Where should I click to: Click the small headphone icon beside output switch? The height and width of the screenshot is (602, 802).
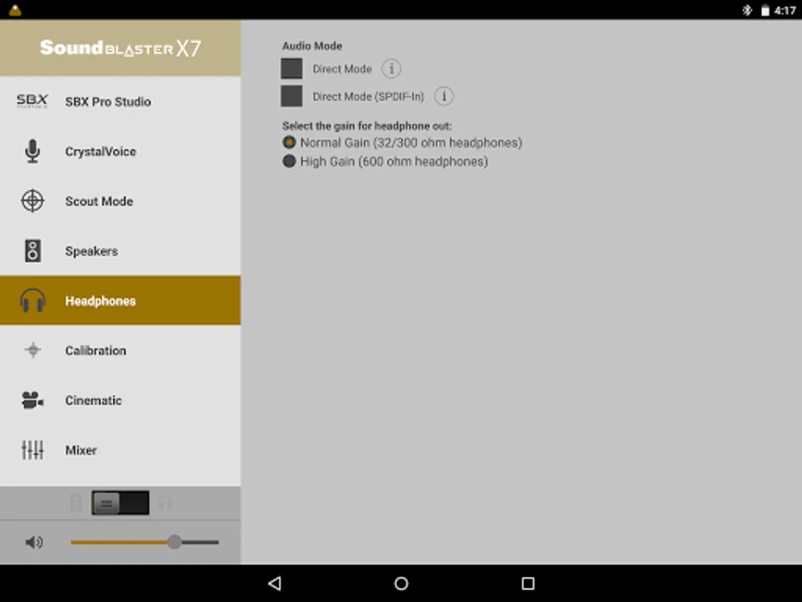click(166, 503)
